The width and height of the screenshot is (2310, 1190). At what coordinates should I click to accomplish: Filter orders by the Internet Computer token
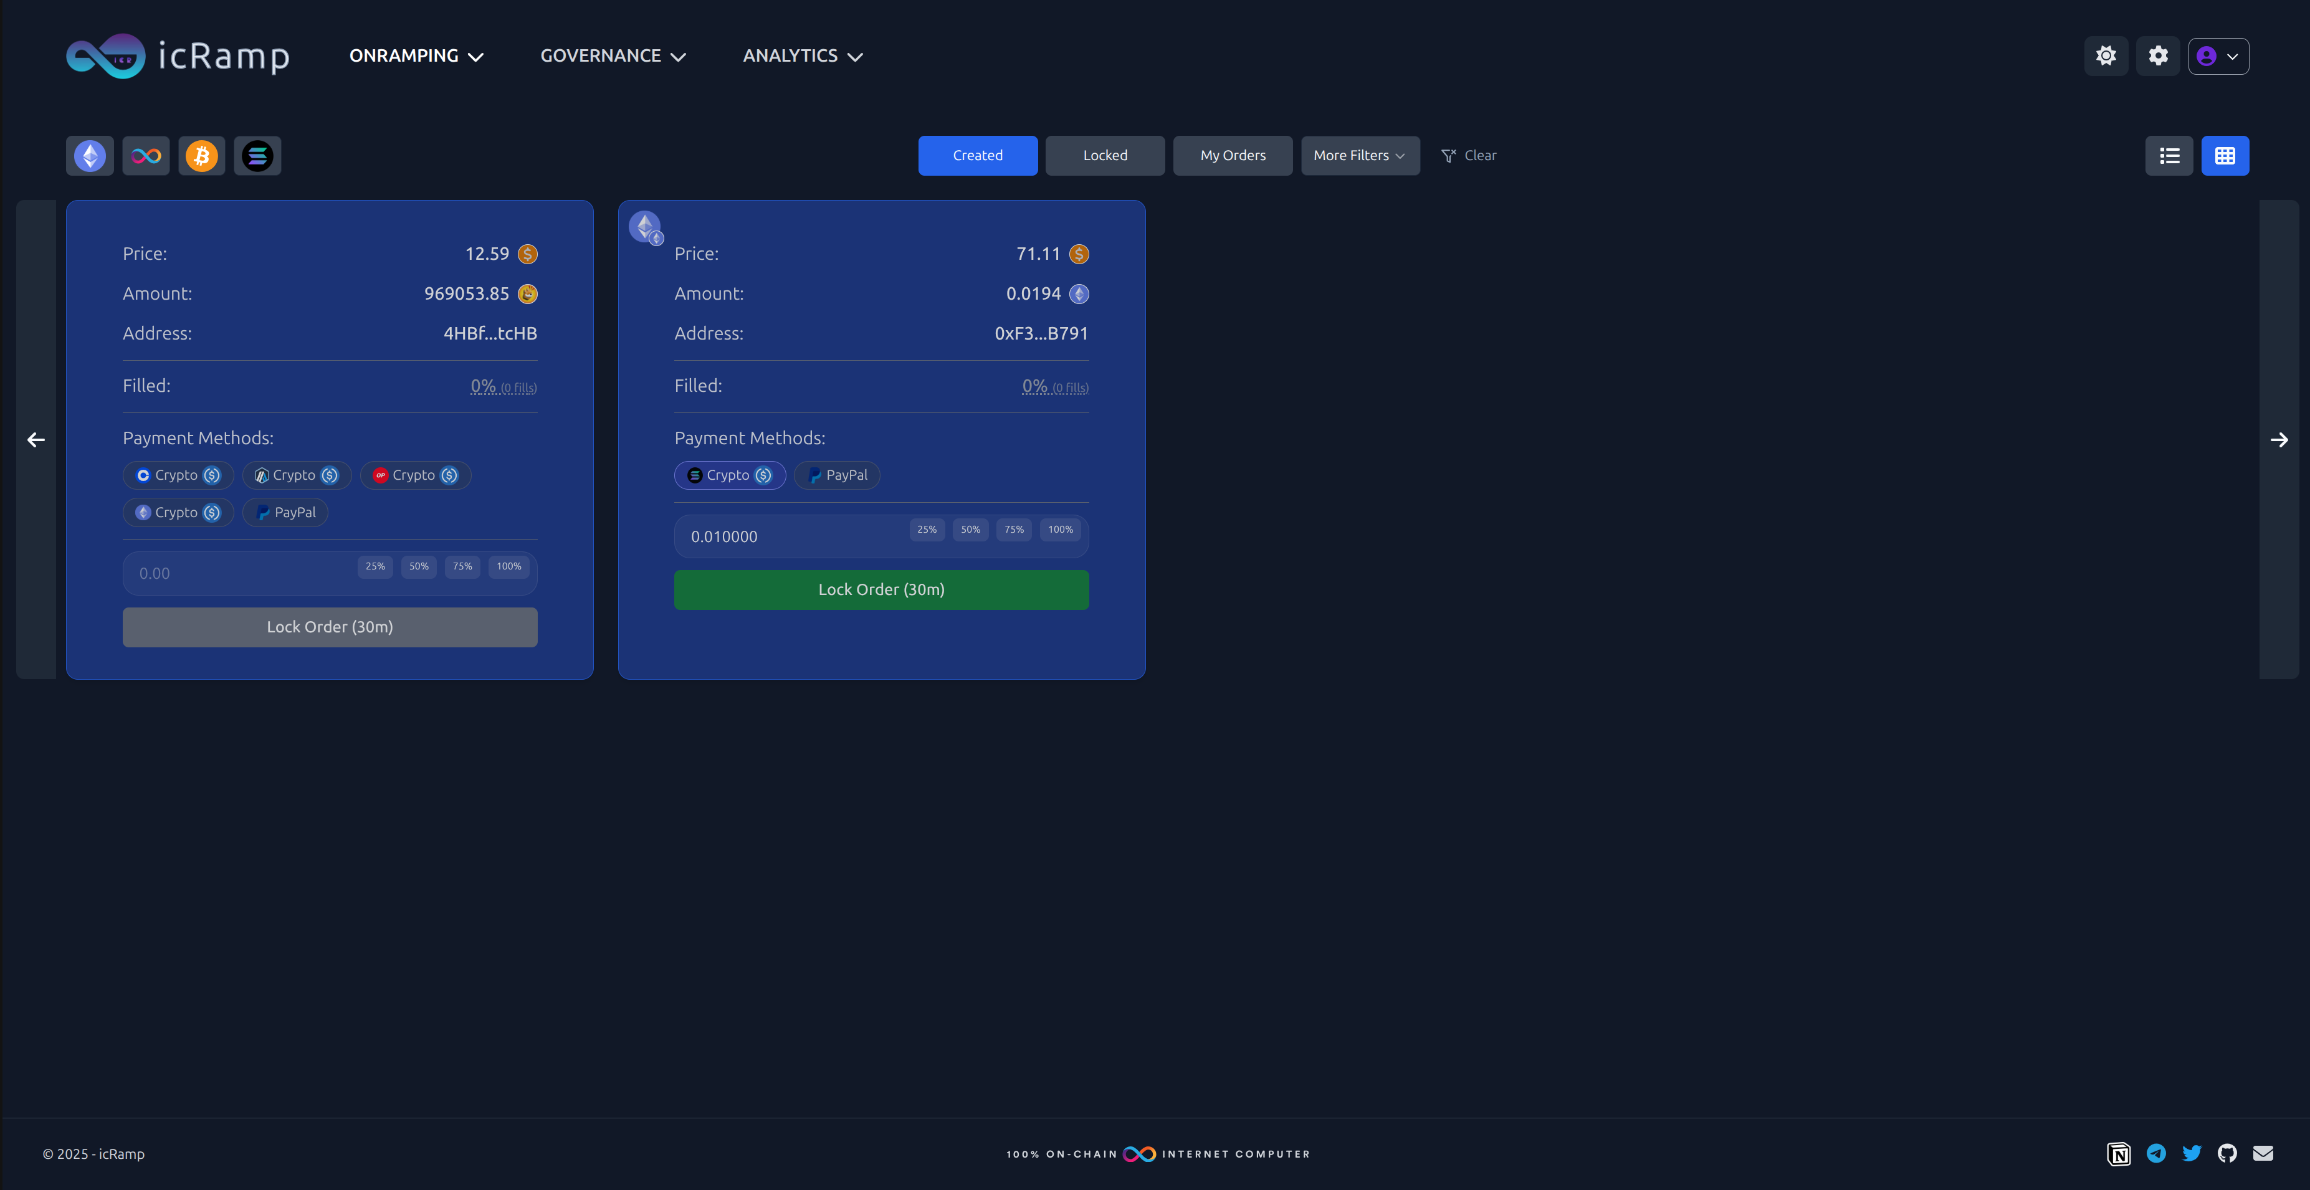tap(145, 155)
